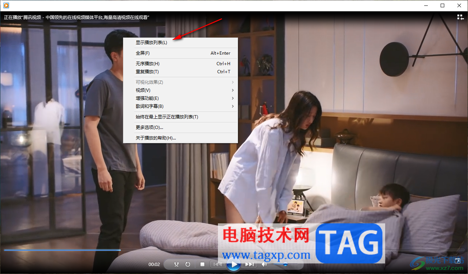This screenshot has height=274, width=468.
Task: Switch to Library with the top-right icon
Action: [x=460, y=17]
